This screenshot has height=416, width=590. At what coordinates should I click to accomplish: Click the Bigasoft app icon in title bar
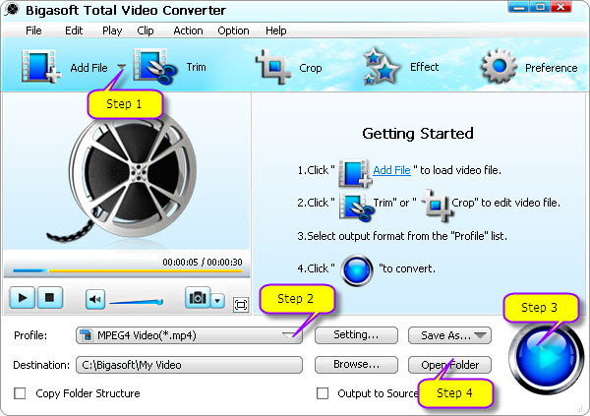[x=12, y=10]
